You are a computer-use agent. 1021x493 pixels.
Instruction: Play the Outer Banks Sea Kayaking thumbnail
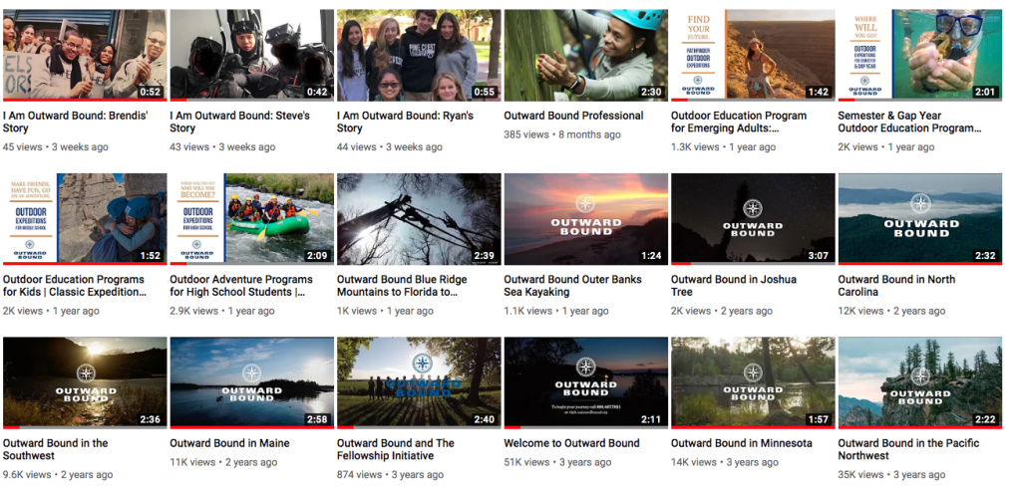click(586, 218)
